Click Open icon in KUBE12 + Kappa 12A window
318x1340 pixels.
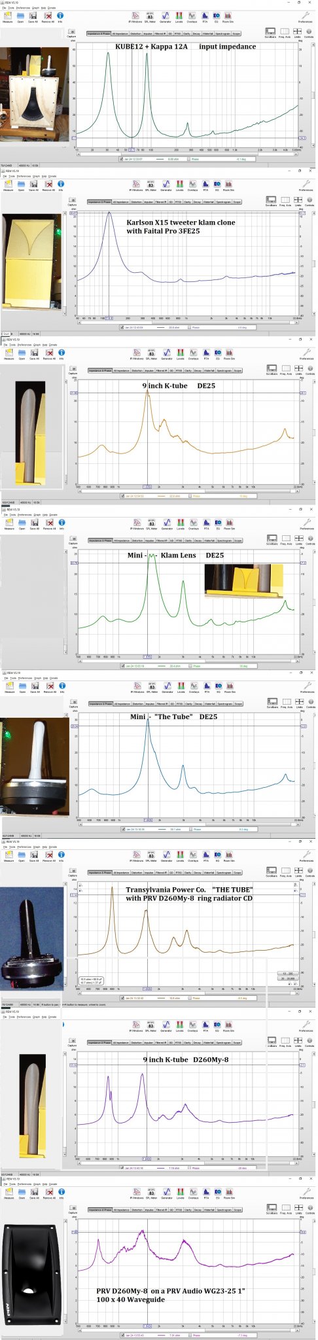click(x=21, y=15)
